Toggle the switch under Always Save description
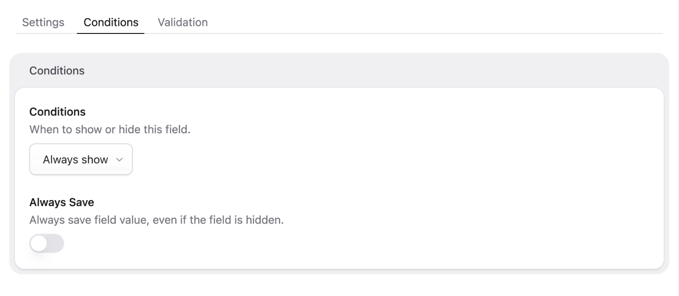Image resolution: width=679 pixels, height=296 pixels. (x=47, y=243)
